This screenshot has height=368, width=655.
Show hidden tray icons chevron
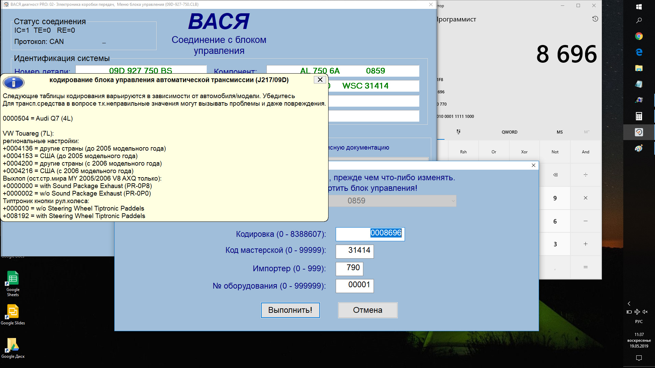tap(629, 304)
